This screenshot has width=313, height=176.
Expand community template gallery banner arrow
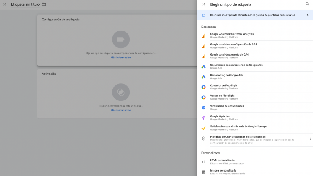click(307, 15)
